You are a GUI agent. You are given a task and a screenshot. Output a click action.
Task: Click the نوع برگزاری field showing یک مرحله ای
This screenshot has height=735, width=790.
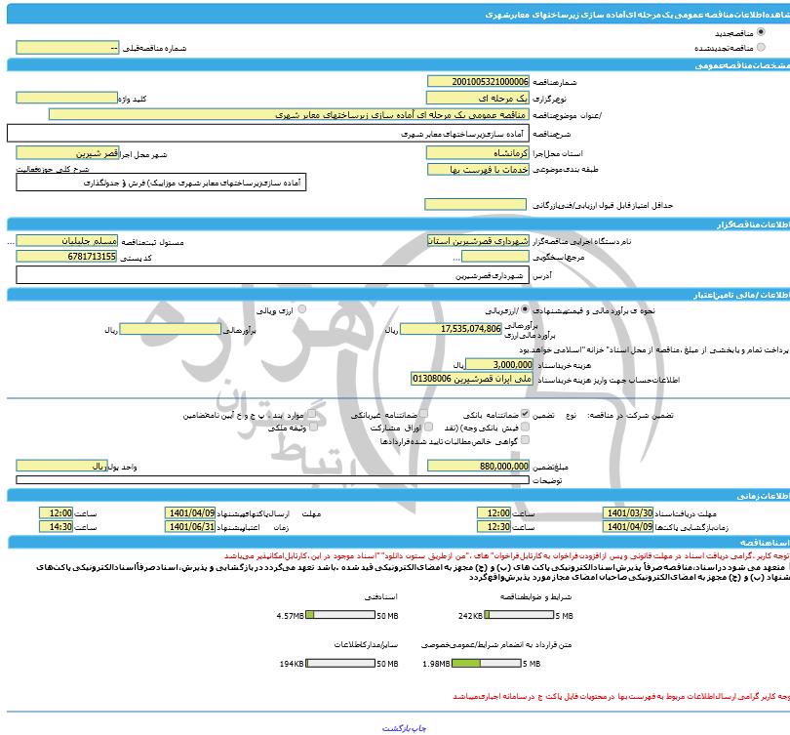click(x=478, y=99)
